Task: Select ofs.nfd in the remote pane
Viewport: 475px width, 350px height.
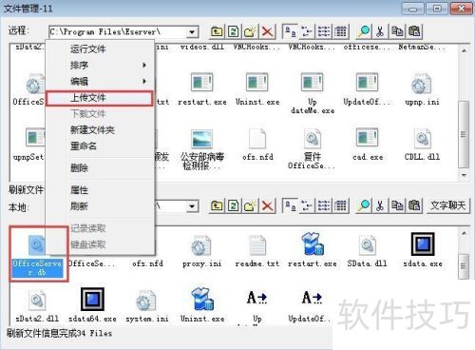Action: pos(257,145)
